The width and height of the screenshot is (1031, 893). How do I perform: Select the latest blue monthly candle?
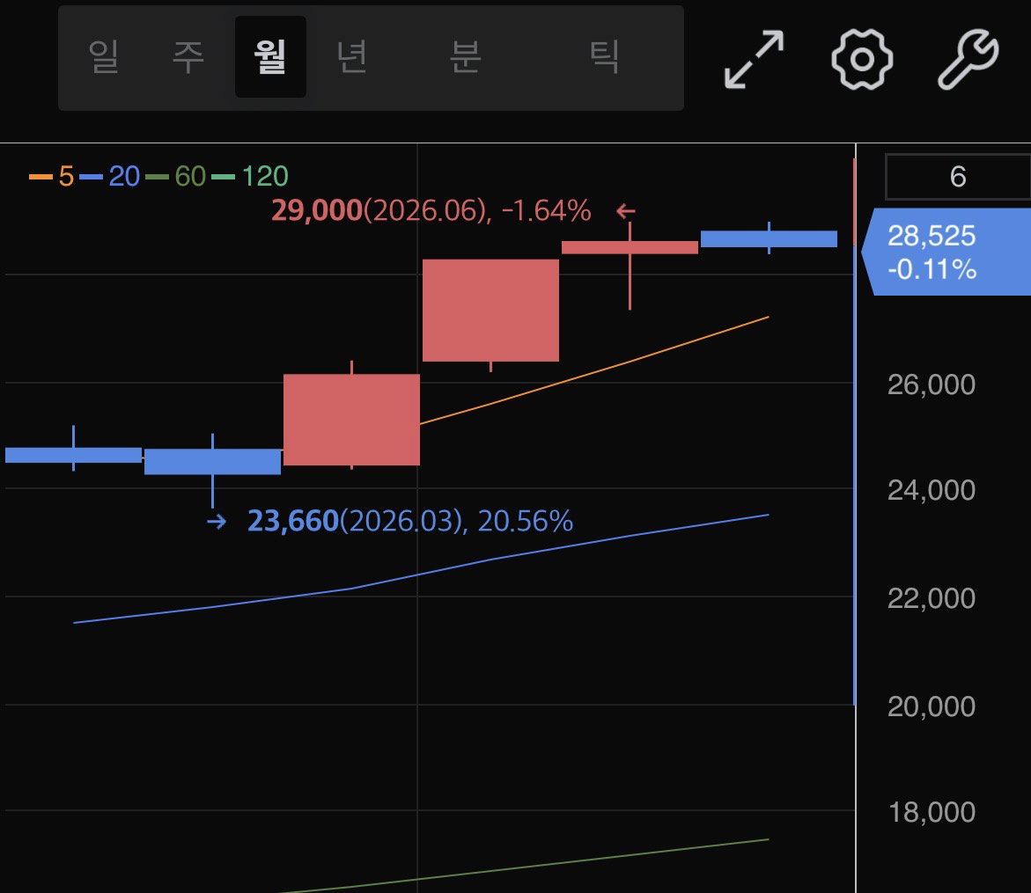coord(769,238)
